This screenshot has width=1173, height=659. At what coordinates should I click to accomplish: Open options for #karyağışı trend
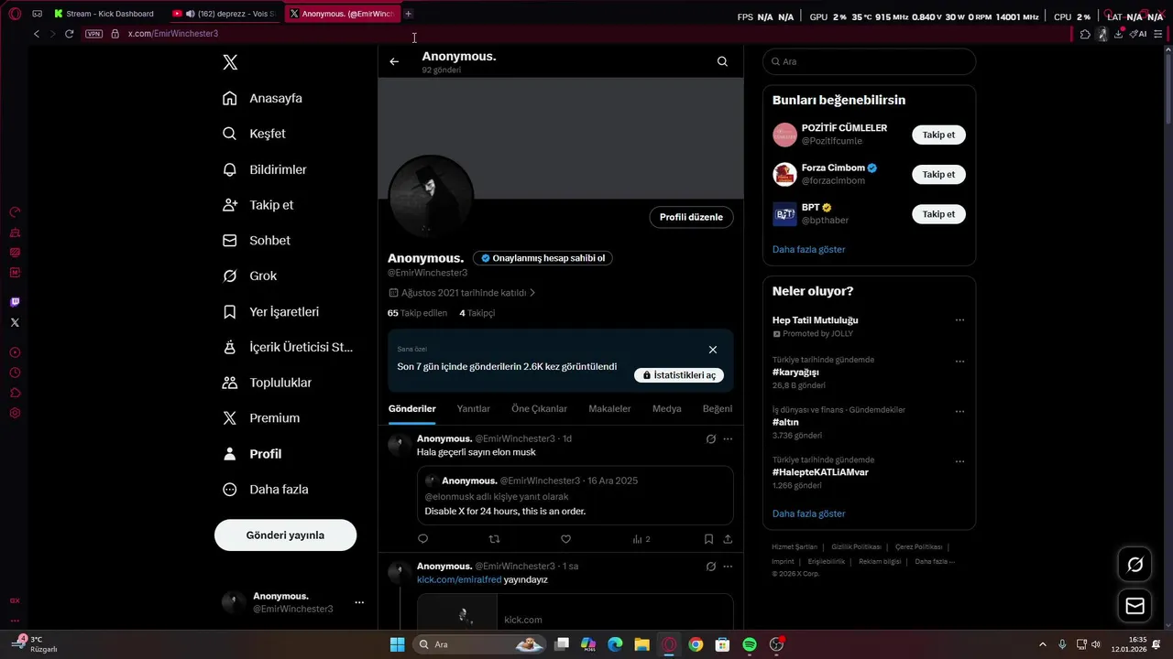click(x=959, y=362)
